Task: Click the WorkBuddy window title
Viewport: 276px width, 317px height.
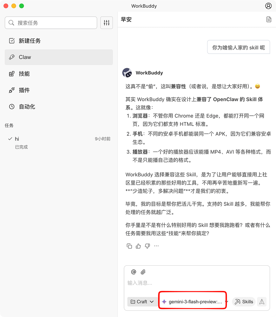Action: 144,6
